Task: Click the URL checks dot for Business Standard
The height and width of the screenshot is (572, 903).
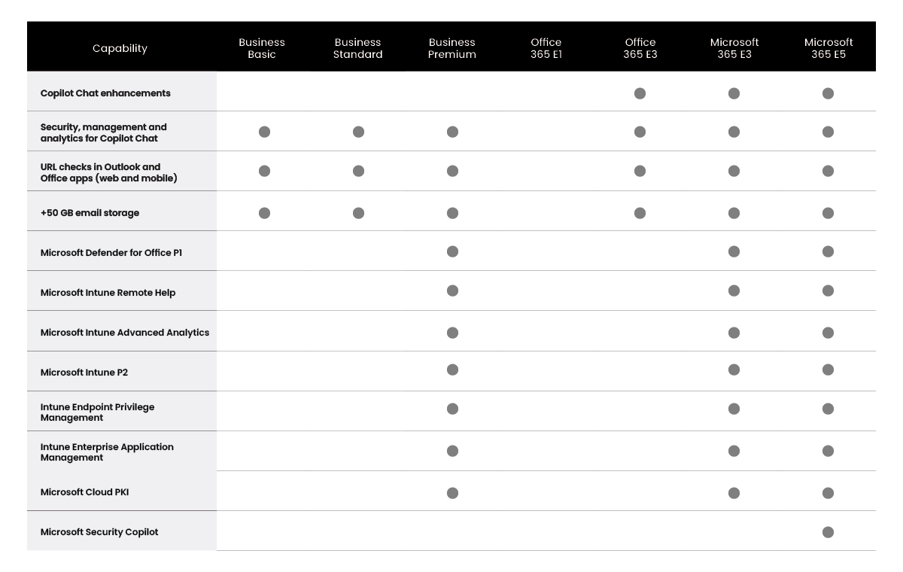Action: (358, 171)
